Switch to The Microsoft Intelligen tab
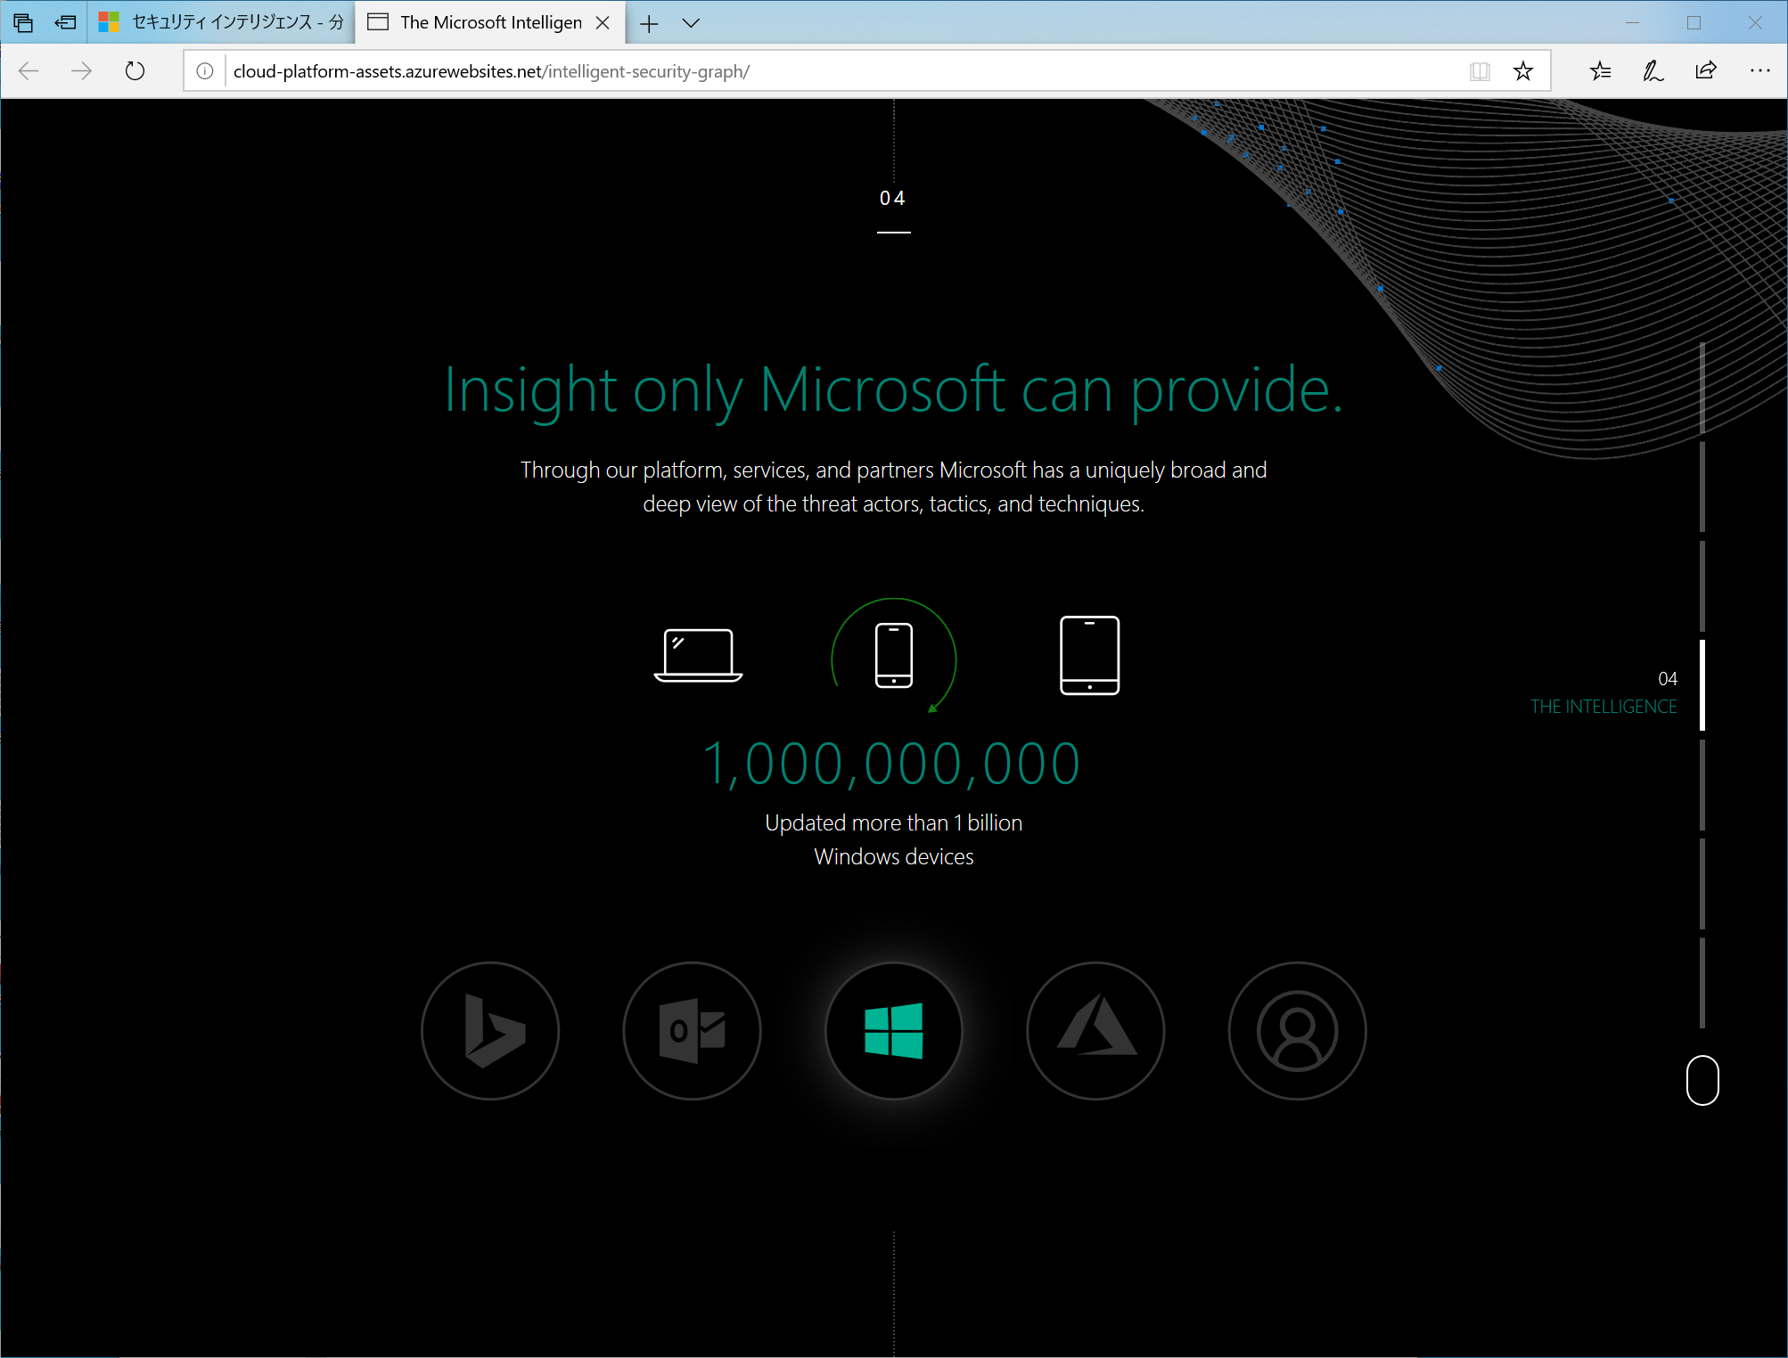This screenshot has height=1358, width=1788. click(x=490, y=22)
